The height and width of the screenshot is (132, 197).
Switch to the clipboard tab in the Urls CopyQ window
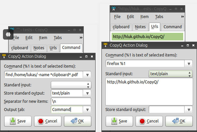point(121,27)
